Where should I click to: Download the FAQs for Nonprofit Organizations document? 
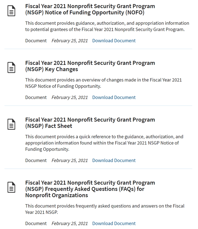[x=114, y=223]
